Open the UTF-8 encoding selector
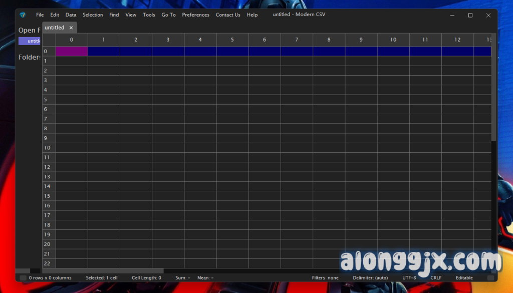Image resolution: width=513 pixels, height=293 pixels. (x=409, y=278)
